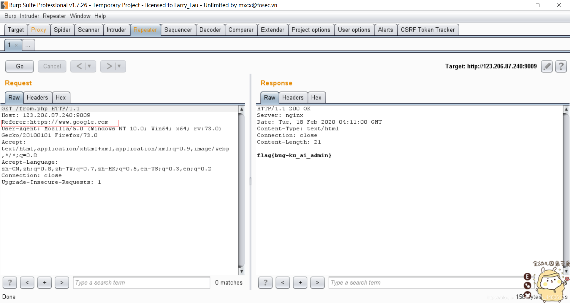570x303 pixels.
Task: Open the Extender tab
Action: pyautogui.click(x=273, y=30)
